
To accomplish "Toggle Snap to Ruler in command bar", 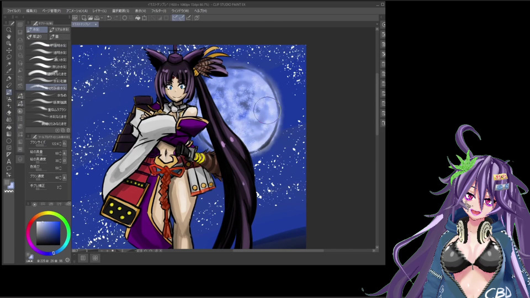I will pyautogui.click(x=175, y=18).
